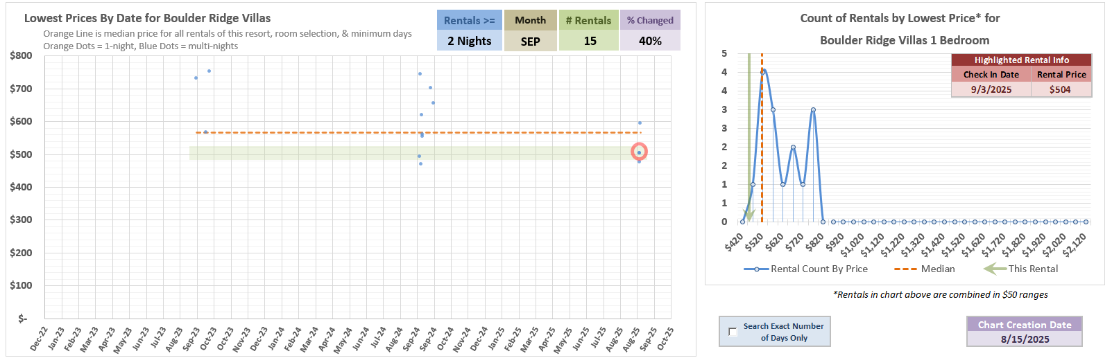Image resolution: width=1112 pixels, height=358 pixels.
Task: Click the # Rentals header cell
Action: click(588, 20)
